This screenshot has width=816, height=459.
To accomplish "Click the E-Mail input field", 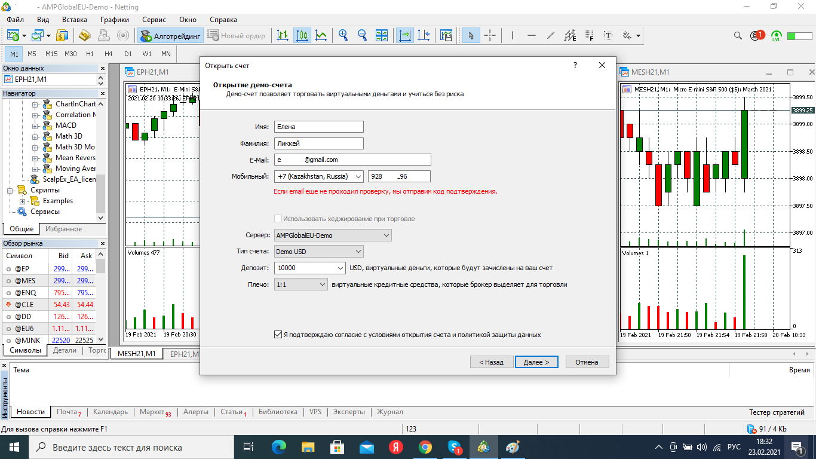I will click(352, 160).
